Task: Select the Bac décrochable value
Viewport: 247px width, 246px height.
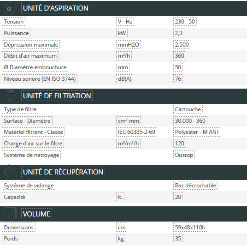Action: click(195, 185)
